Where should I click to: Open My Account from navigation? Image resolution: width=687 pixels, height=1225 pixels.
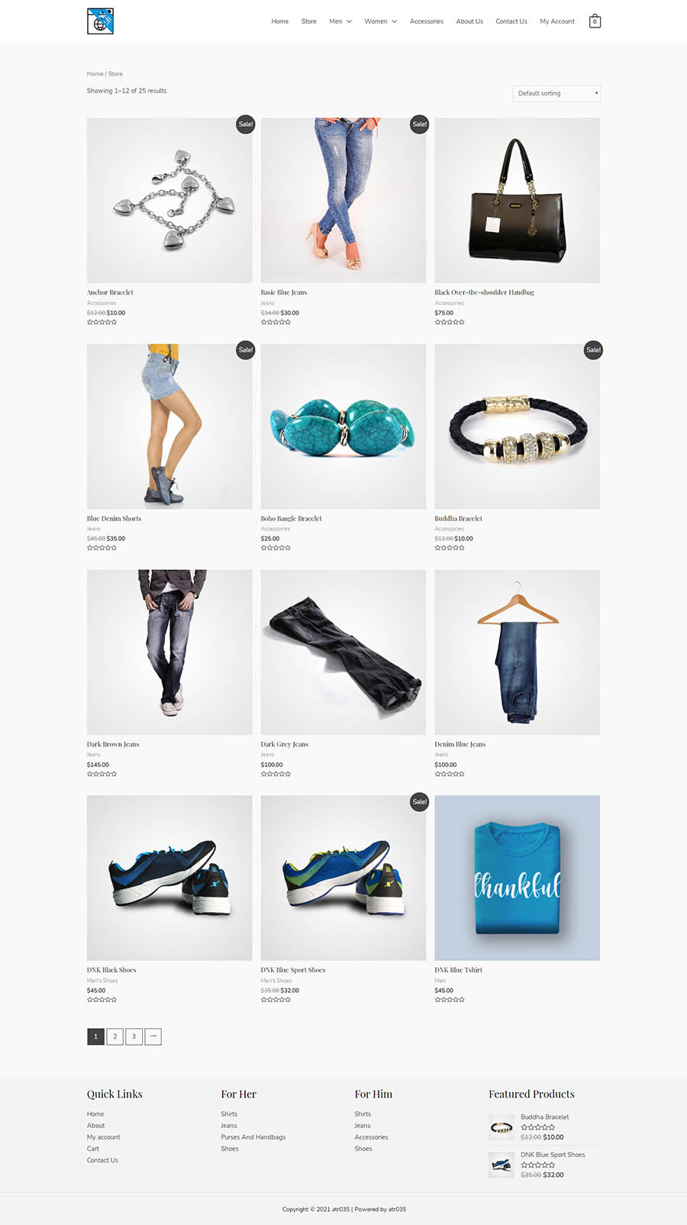click(x=557, y=21)
